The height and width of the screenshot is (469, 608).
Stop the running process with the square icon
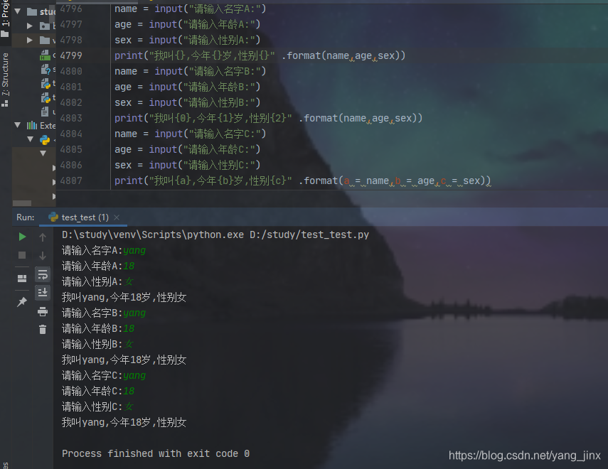tap(22, 255)
